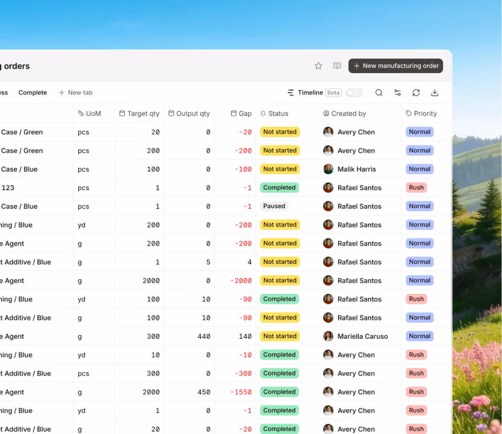Image resolution: width=502 pixels, height=434 pixels.
Task: Open Normal priority in Malik Harris row
Action: (420, 169)
